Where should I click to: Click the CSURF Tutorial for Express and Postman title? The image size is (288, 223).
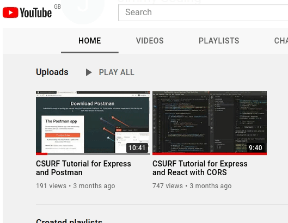(x=83, y=168)
